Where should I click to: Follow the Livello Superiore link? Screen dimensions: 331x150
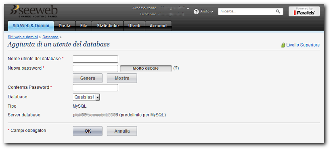point(303,45)
